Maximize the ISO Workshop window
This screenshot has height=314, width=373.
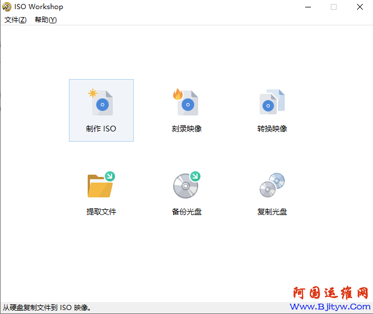tap(334, 7)
